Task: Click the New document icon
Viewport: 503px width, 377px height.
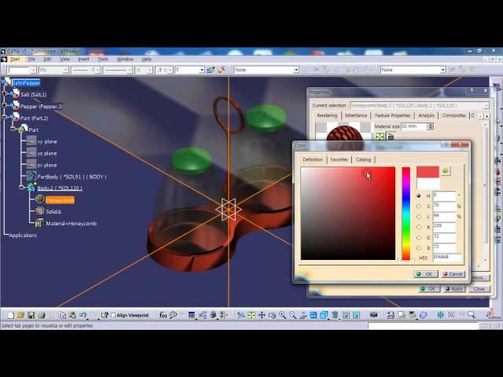Action: pos(11,316)
